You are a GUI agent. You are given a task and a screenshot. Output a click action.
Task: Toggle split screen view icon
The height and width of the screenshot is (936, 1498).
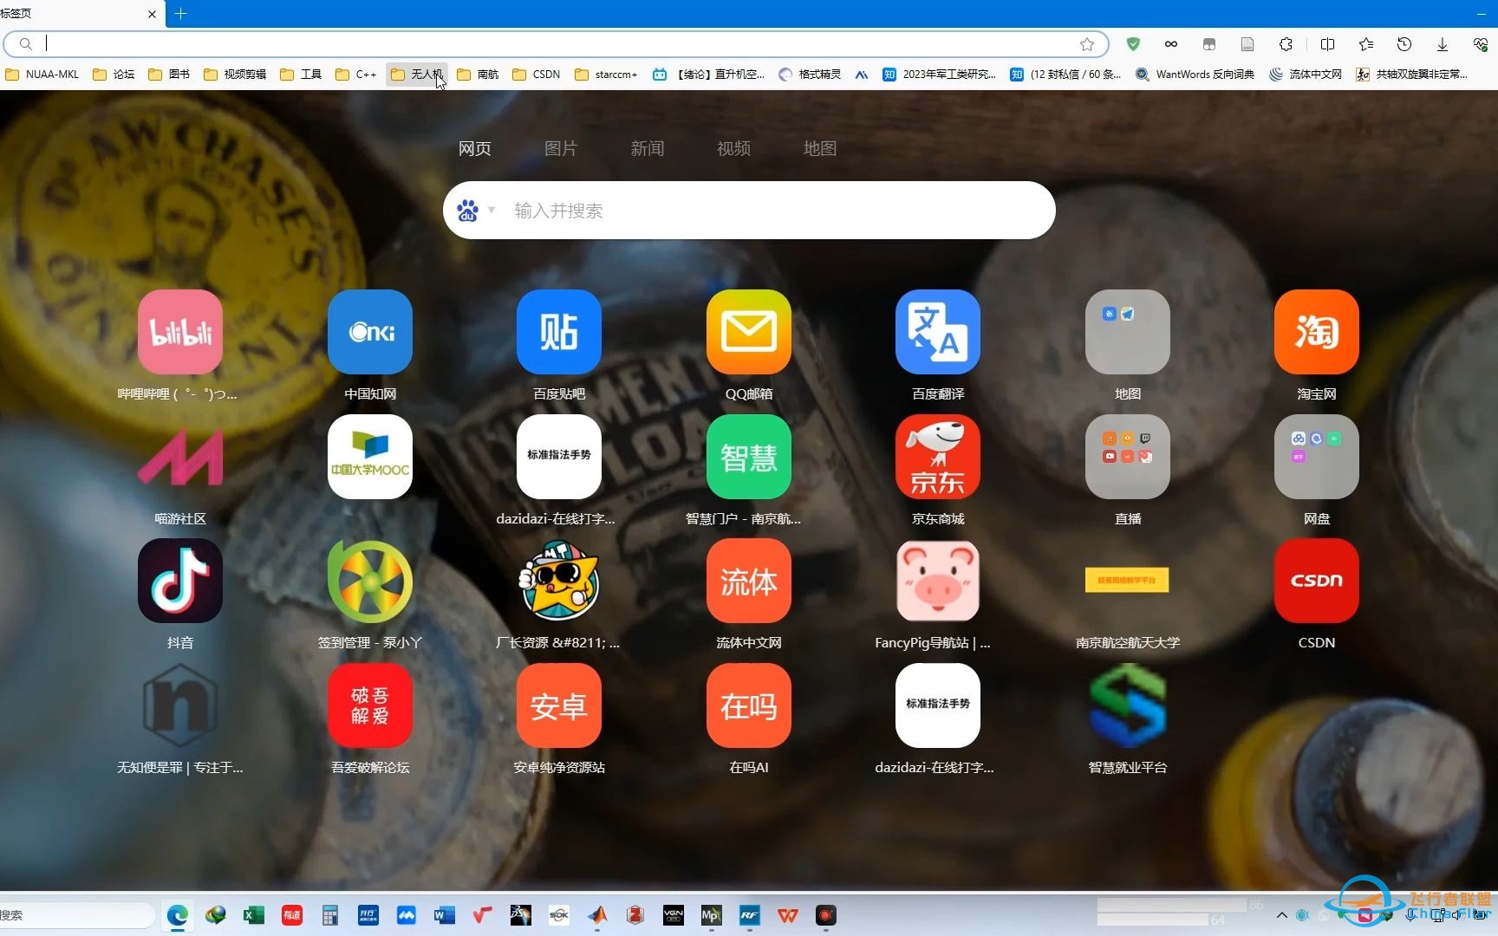[x=1327, y=43]
